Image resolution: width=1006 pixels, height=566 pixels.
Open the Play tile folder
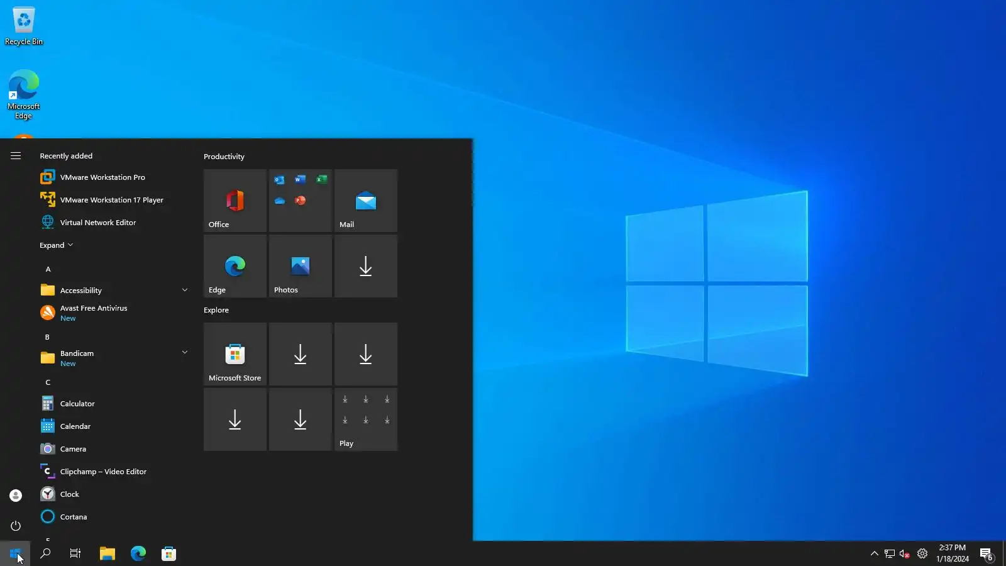(x=366, y=419)
